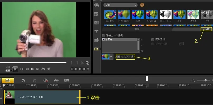This screenshot has height=105, width=213.
Task: Switch the storyboard/timeline view with the yellow button
Action: [x=8, y=80]
